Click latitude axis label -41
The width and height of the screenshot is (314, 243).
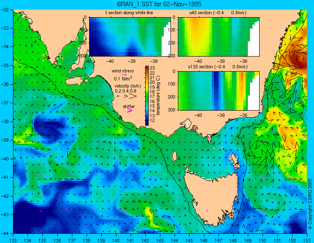click(5, 177)
